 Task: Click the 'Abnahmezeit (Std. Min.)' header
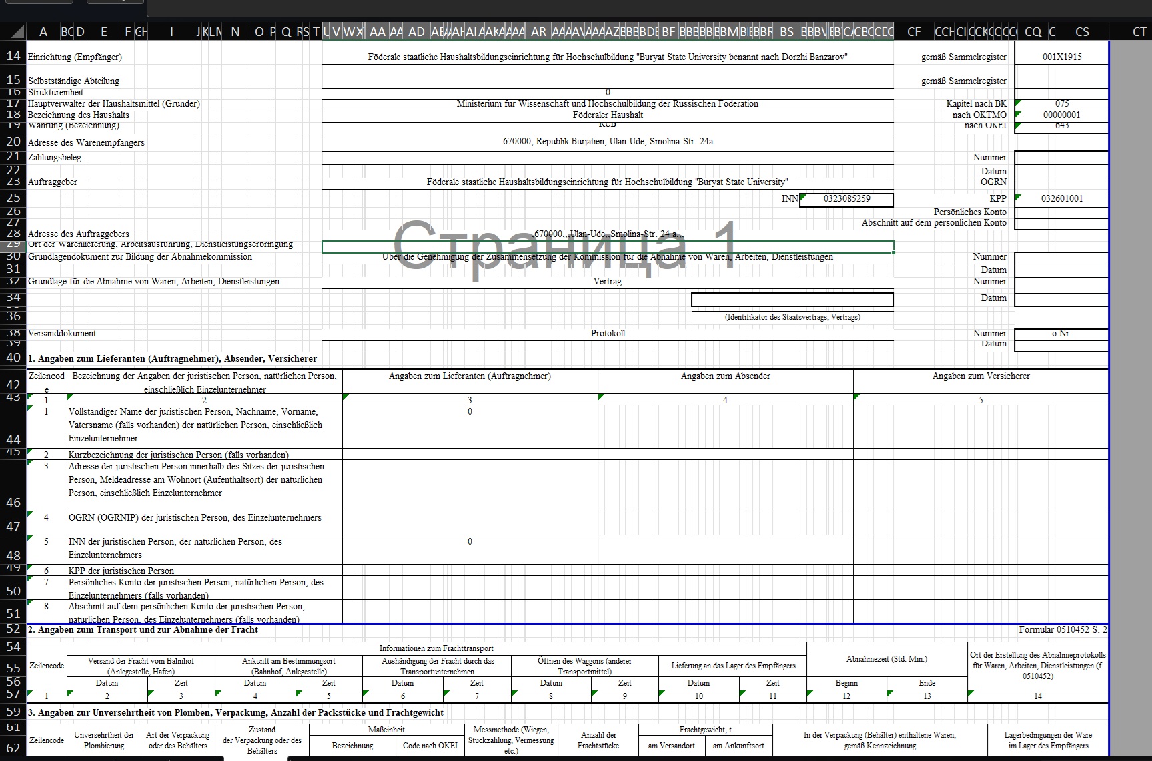click(x=887, y=659)
